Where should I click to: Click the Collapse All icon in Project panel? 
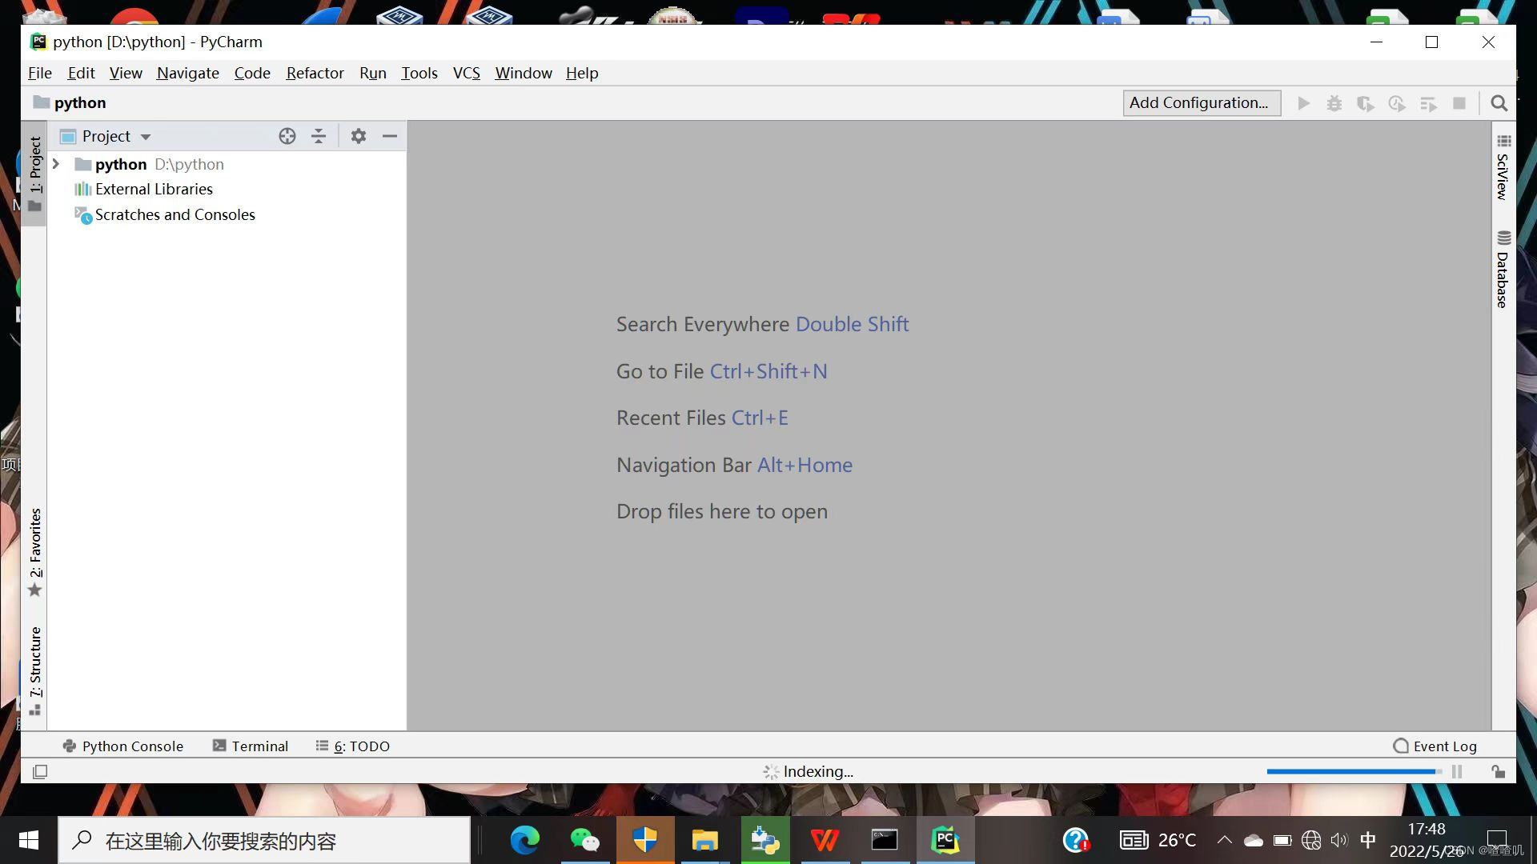coord(319,136)
